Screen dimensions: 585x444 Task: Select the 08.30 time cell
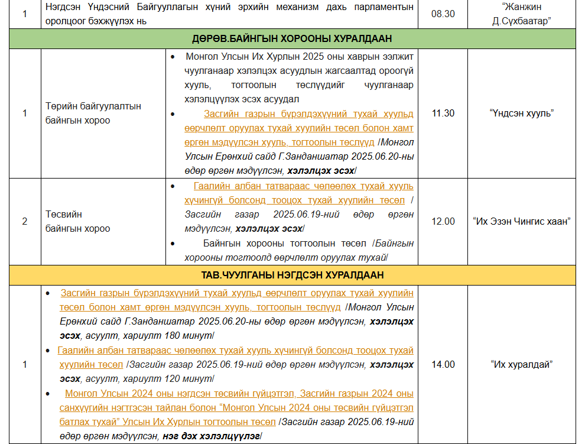(443, 14)
